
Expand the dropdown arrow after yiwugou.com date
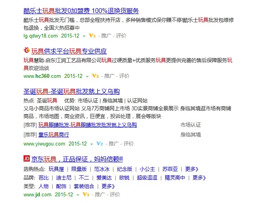coord(92,144)
